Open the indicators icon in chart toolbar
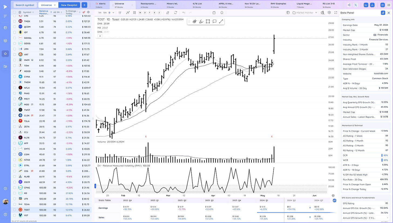 tap(128, 13)
